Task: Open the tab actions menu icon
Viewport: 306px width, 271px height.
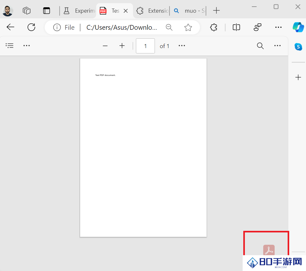Action: [47, 10]
